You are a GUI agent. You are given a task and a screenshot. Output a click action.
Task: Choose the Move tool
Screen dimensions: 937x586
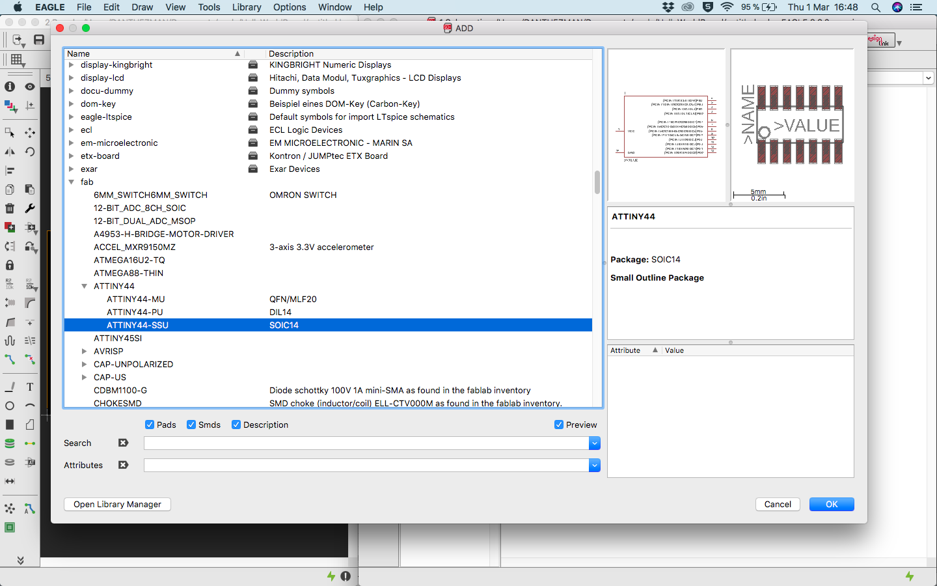click(30, 132)
